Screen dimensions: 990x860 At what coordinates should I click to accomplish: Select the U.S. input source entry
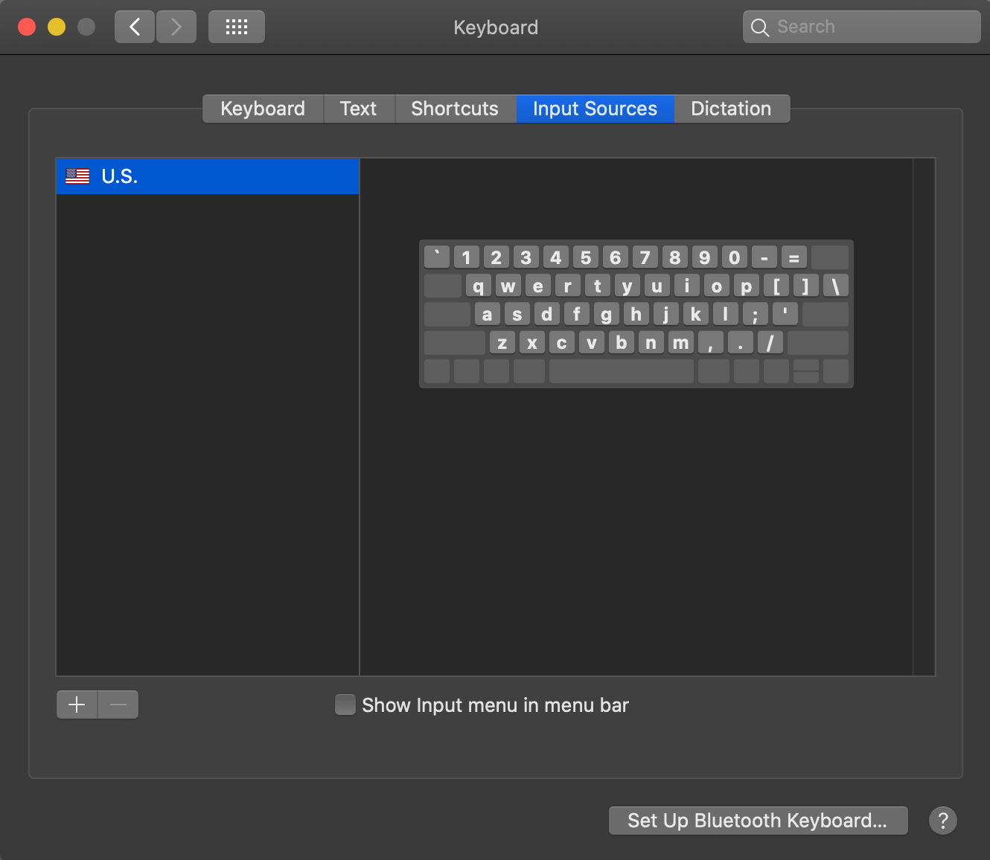pyautogui.click(x=207, y=176)
